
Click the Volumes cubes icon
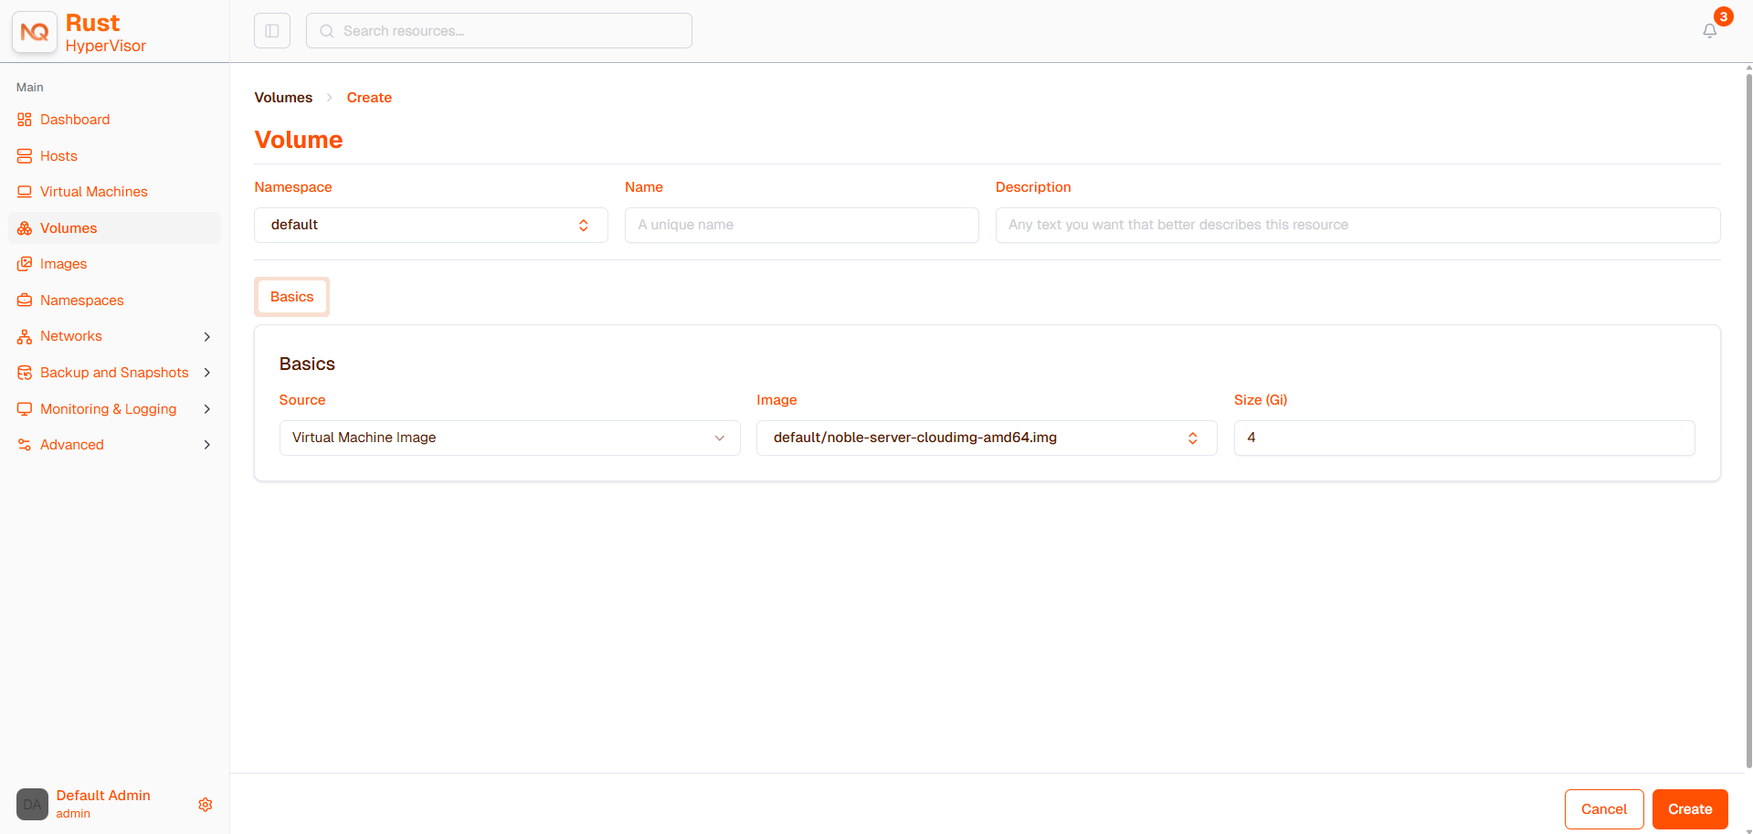point(25,228)
